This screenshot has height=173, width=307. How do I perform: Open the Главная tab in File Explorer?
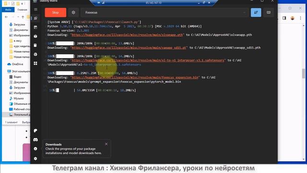[x=22, y=10]
